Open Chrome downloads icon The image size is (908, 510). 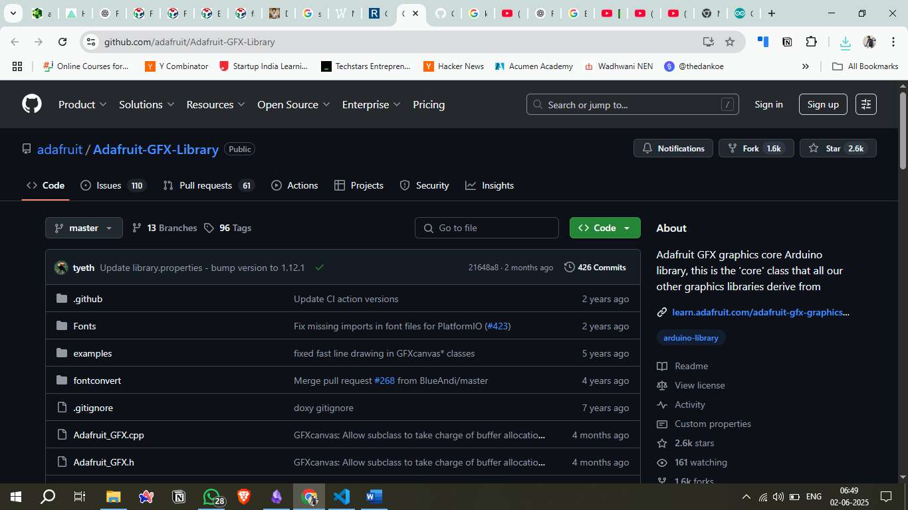pyautogui.click(x=845, y=42)
